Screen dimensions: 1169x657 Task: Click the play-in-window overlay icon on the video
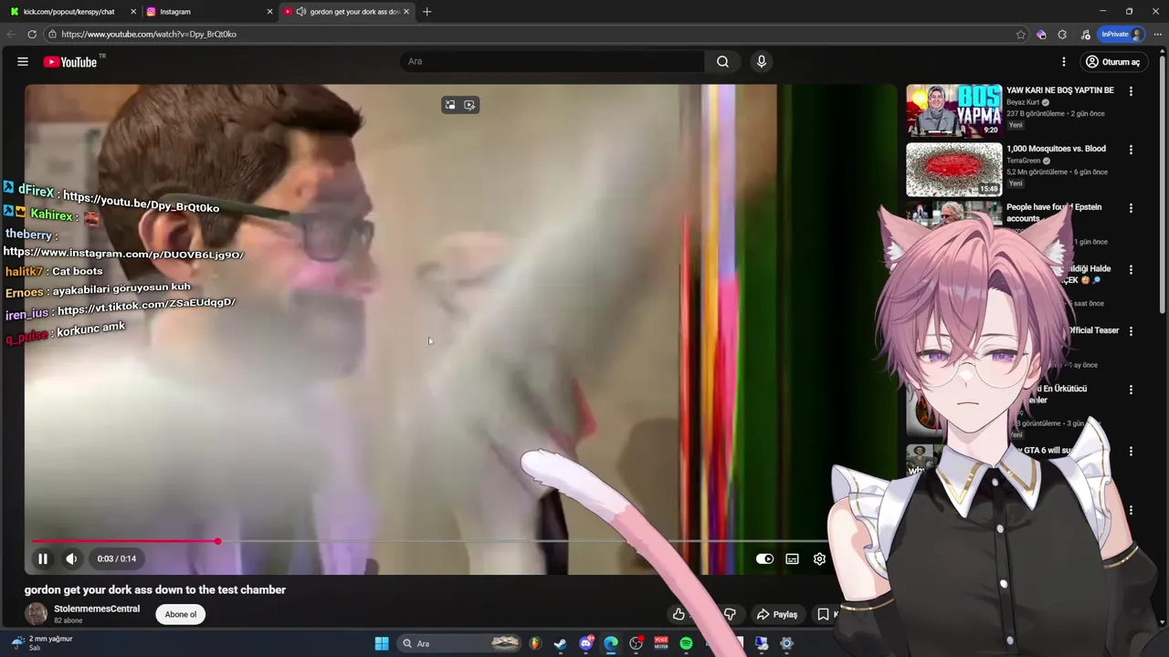(469, 105)
